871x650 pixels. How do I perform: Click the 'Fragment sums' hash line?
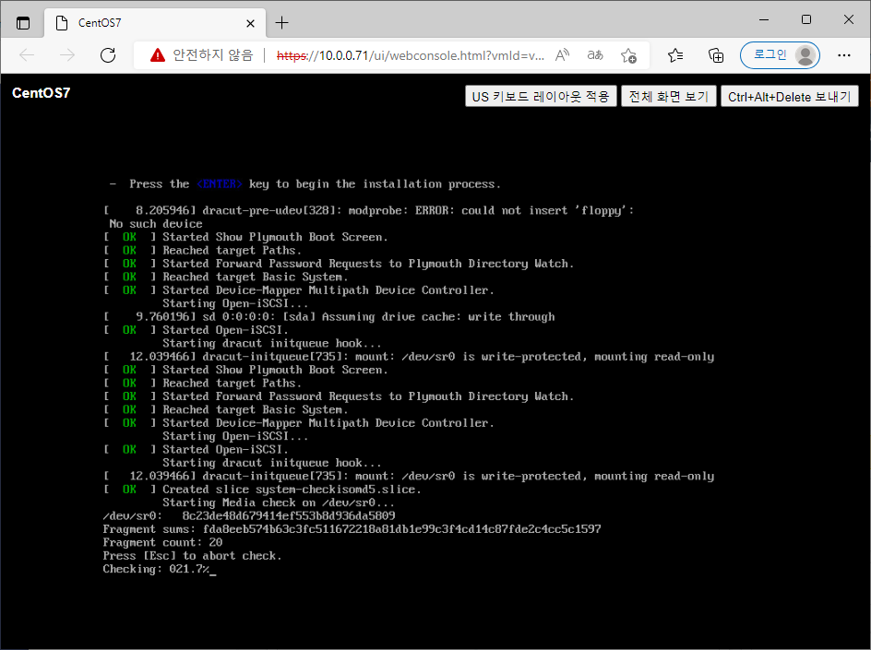pyautogui.click(x=352, y=529)
